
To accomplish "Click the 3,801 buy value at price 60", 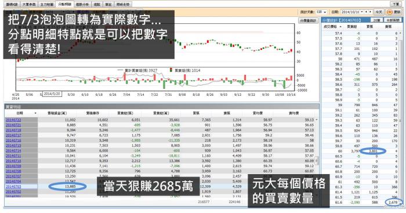I will (373, 151).
